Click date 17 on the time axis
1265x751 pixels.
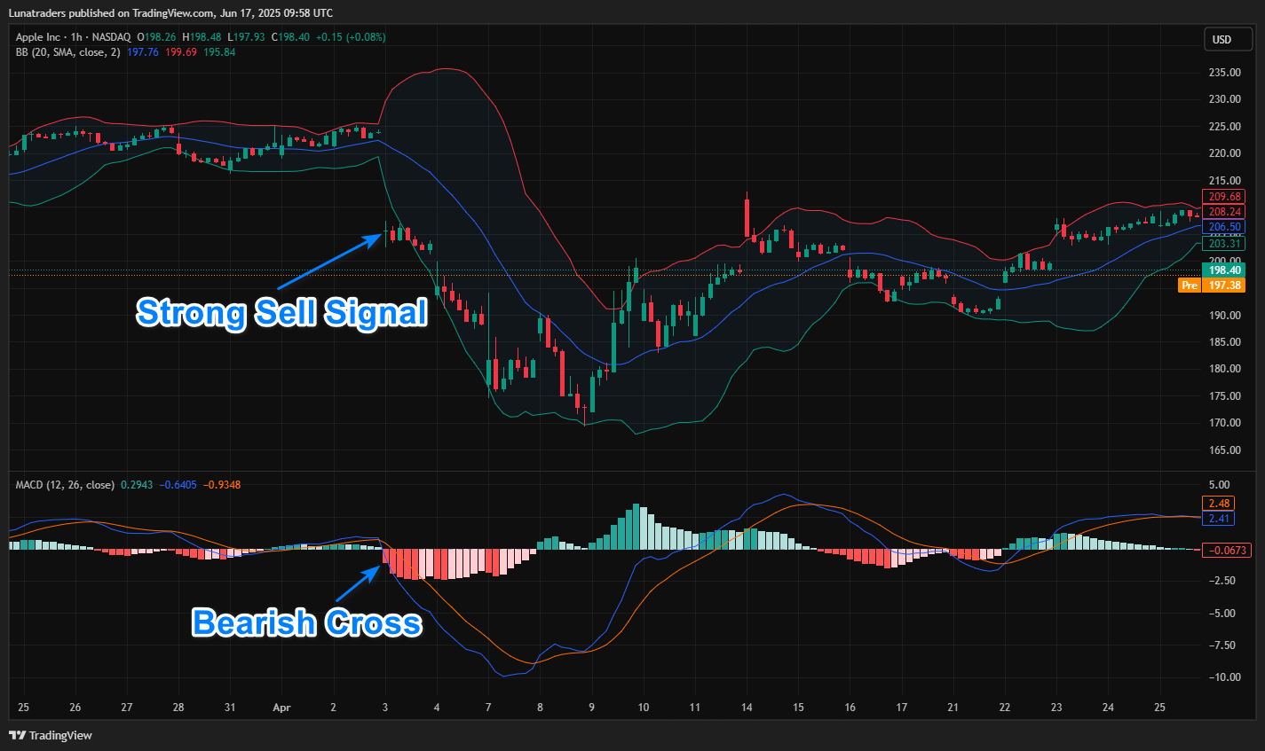click(x=902, y=708)
